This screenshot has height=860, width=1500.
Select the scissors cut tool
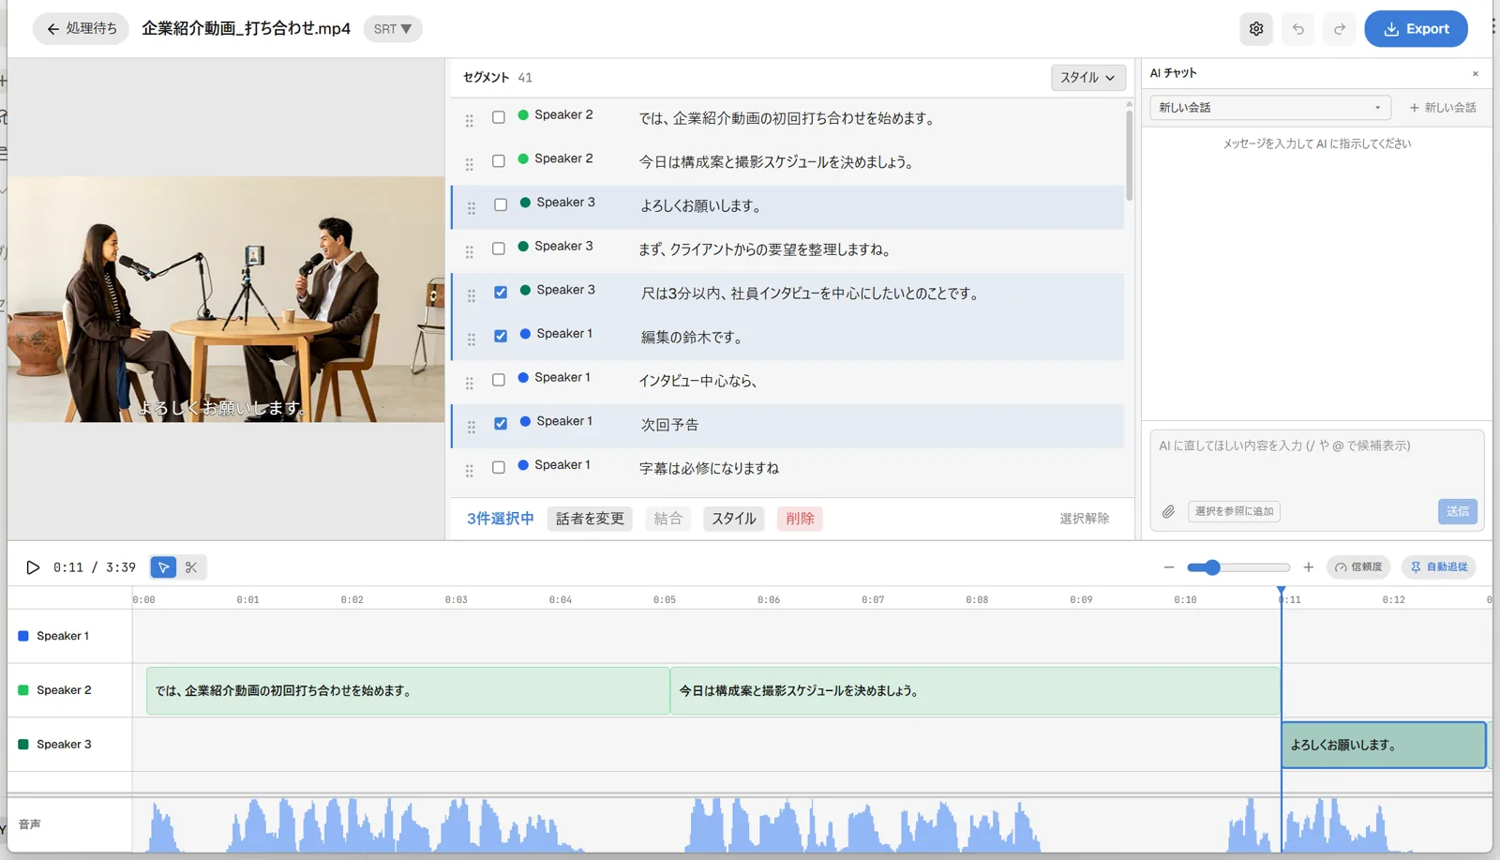(191, 567)
